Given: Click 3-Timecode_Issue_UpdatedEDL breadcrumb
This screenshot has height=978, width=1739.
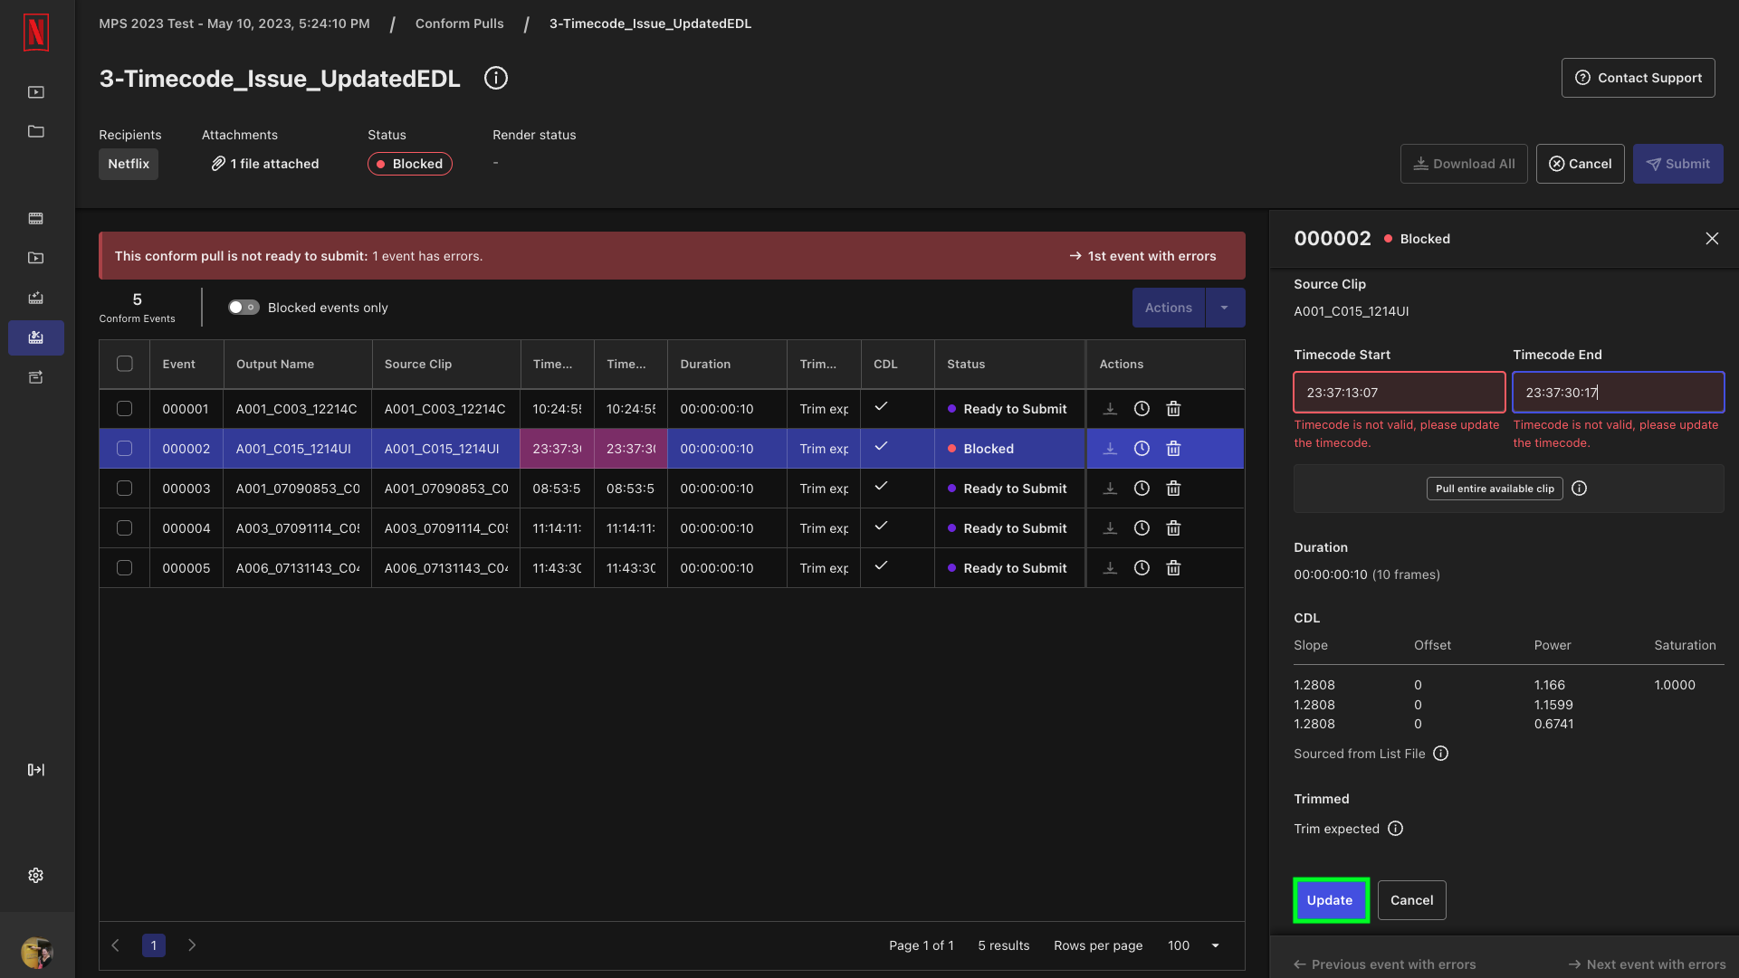Looking at the screenshot, I should [650, 24].
